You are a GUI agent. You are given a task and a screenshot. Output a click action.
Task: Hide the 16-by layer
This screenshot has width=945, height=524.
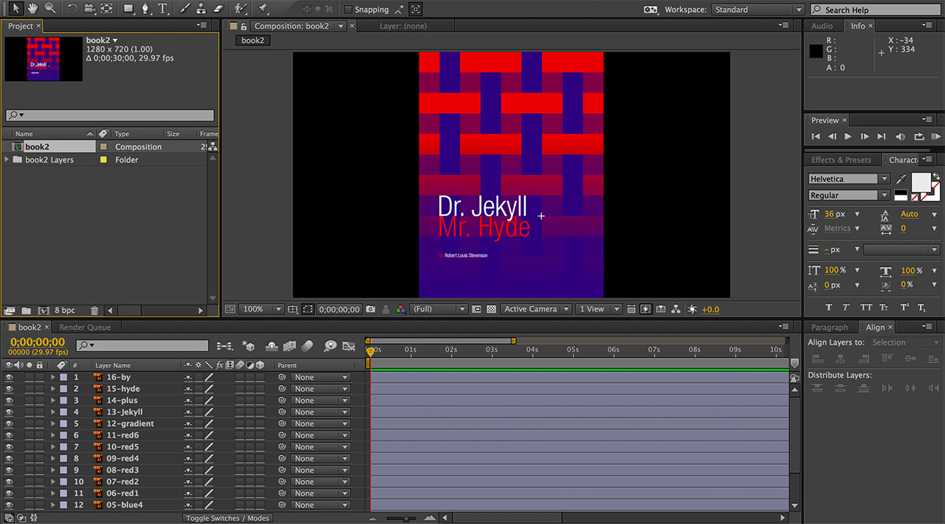(x=10, y=377)
